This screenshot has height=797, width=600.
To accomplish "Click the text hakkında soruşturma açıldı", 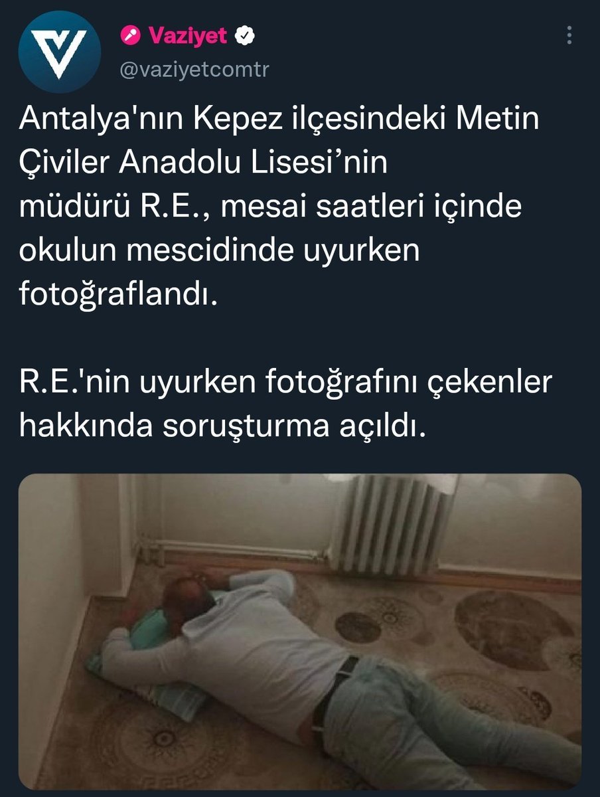I will [220, 426].
